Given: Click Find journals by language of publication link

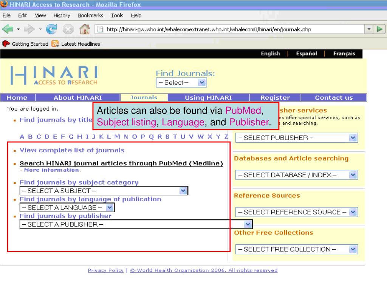Looking at the screenshot, I should (x=90, y=199).
